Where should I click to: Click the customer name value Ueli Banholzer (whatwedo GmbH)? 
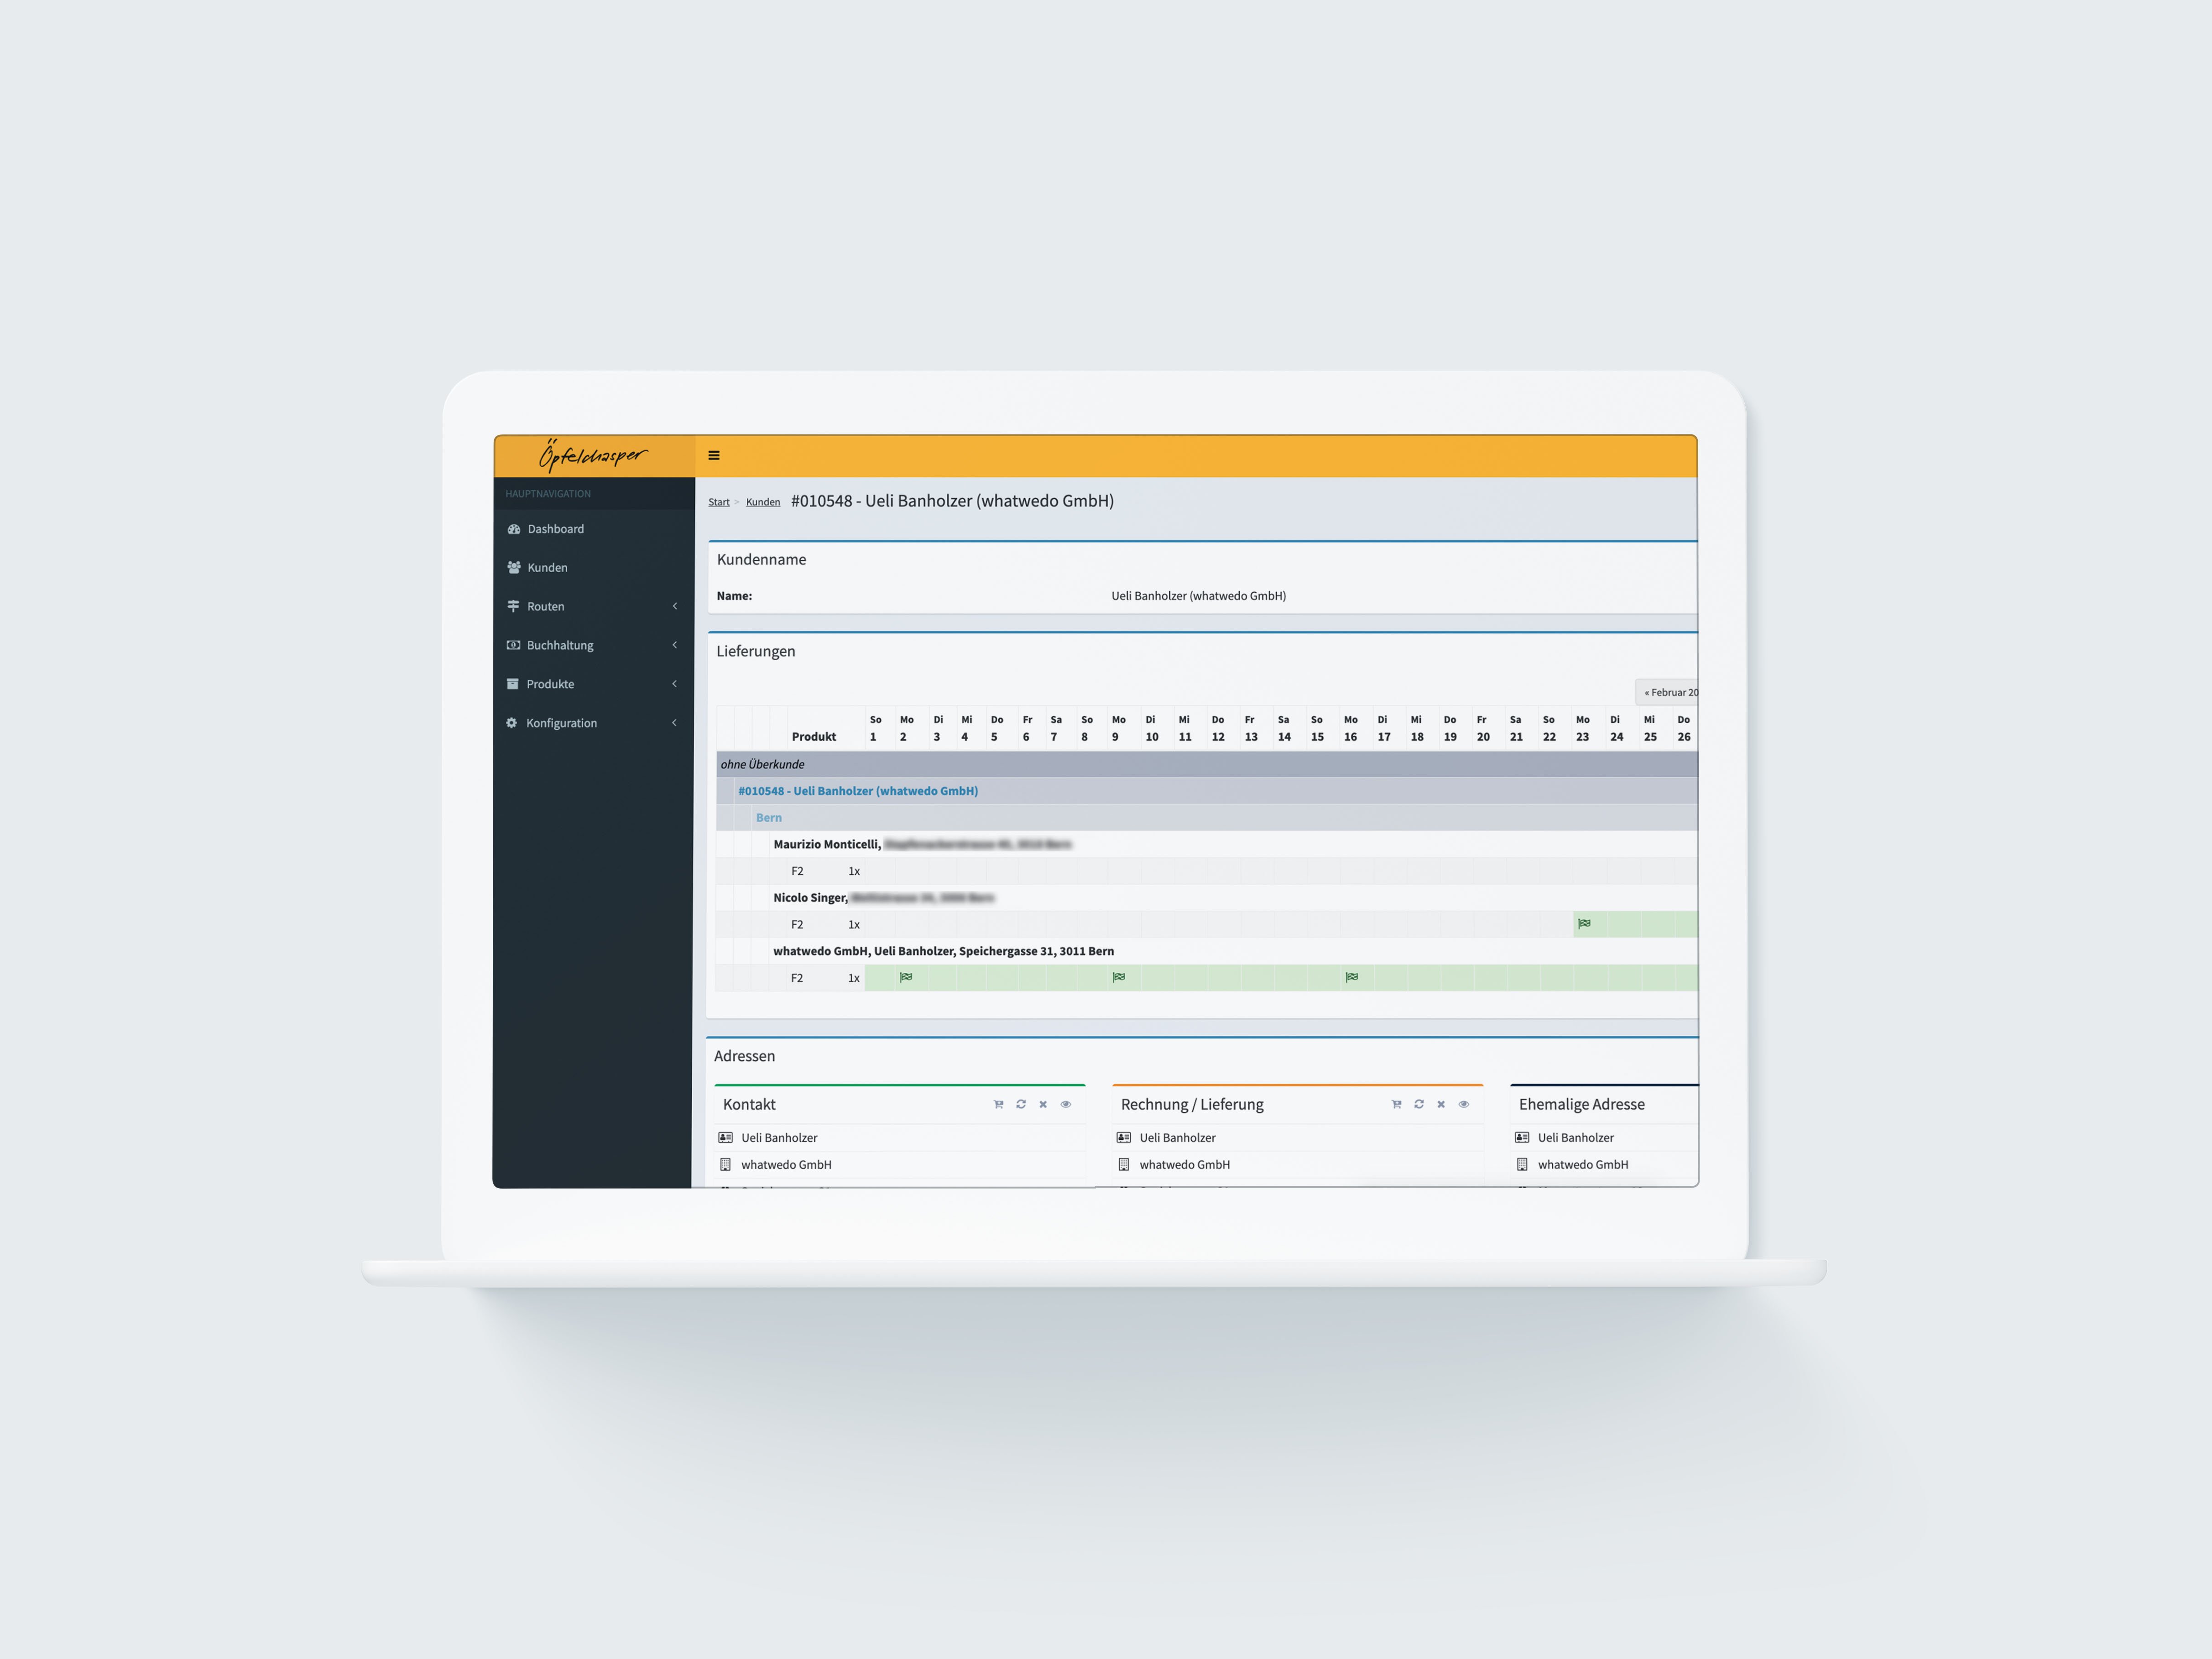coord(1199,596)
